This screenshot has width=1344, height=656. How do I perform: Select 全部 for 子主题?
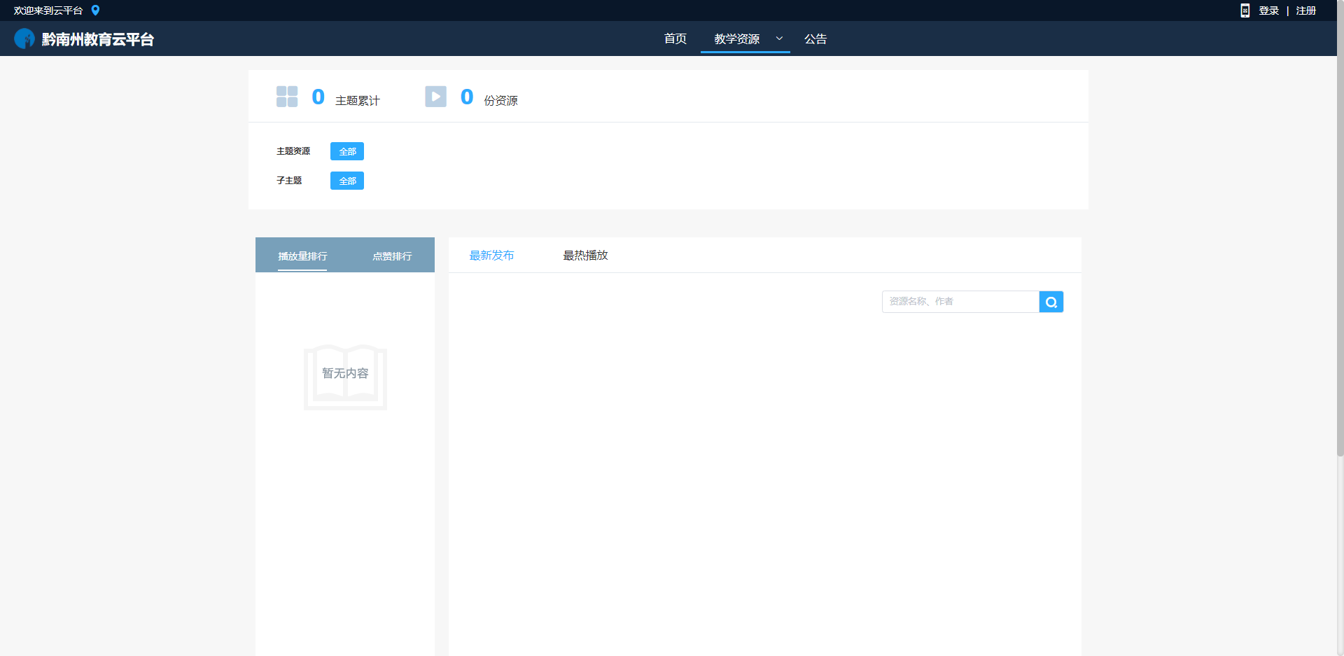point(347,181)
